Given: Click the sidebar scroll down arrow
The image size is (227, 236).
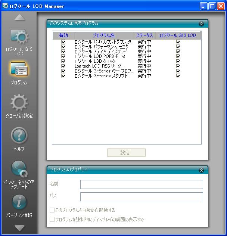Looking at the screenshot, I should click(19, 228).
